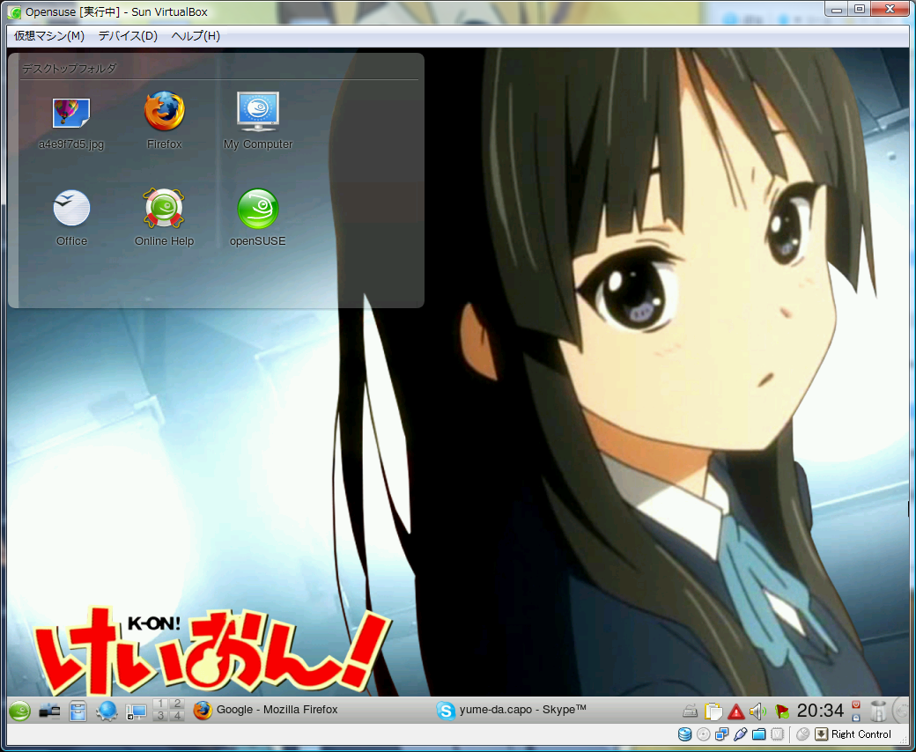
Task: Click the デスクトップフォルダ widget title
Action: pyautogui.click(x=69, y=69)
